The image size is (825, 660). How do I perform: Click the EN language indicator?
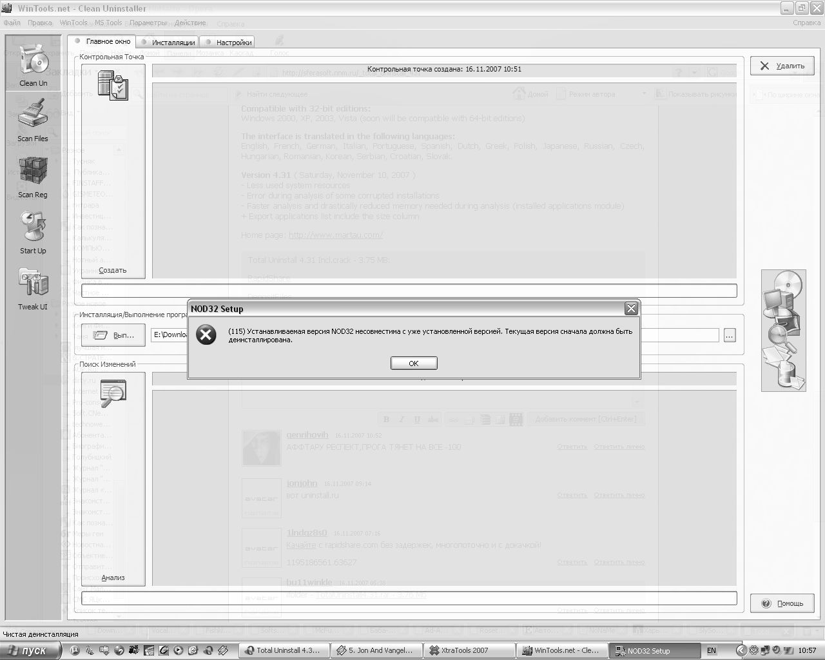coord(712,650)
